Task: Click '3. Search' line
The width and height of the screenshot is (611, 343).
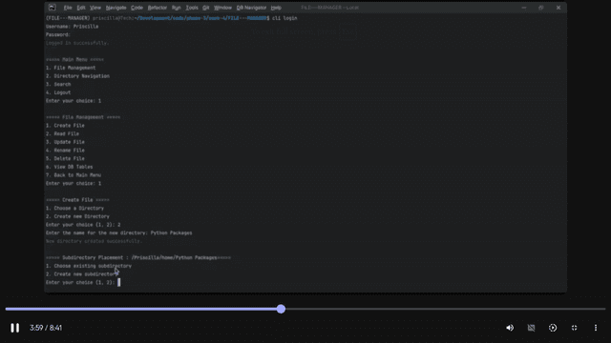Action: click(x=58, y=85)
